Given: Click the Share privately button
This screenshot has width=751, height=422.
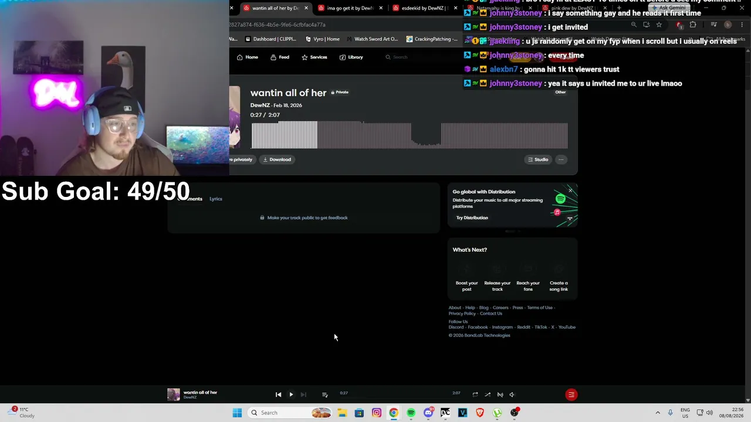Looking at the screenshot, I should [241, 159].
